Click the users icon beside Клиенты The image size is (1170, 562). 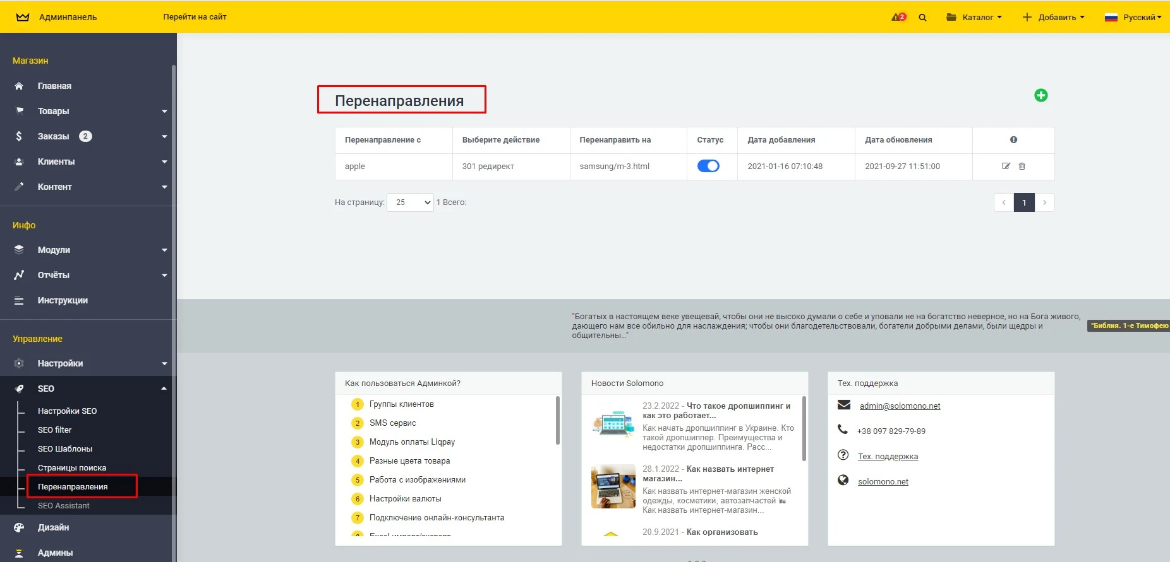click(19, 161)
